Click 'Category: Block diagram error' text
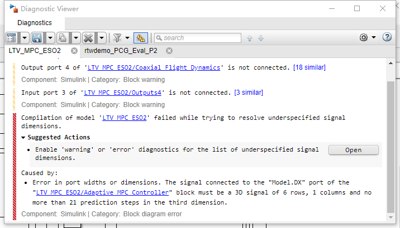400x228 pixels. (136, 214)
